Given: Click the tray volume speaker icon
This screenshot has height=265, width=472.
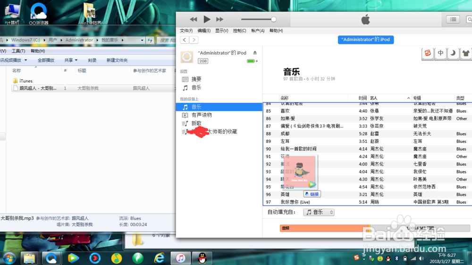Looking at the screenshot, I should click(x=421, y=259).
